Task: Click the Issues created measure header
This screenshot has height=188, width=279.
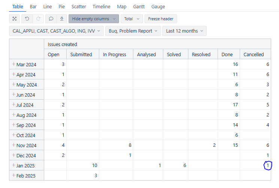Action: point(62,44)
